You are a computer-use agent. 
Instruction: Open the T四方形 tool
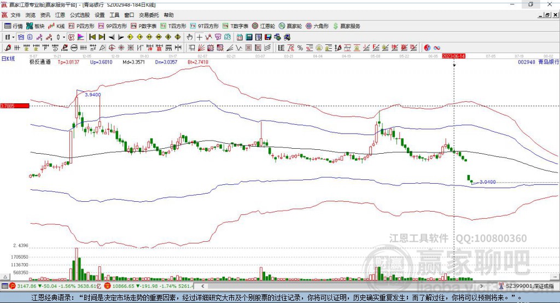(x=173, y=26)
